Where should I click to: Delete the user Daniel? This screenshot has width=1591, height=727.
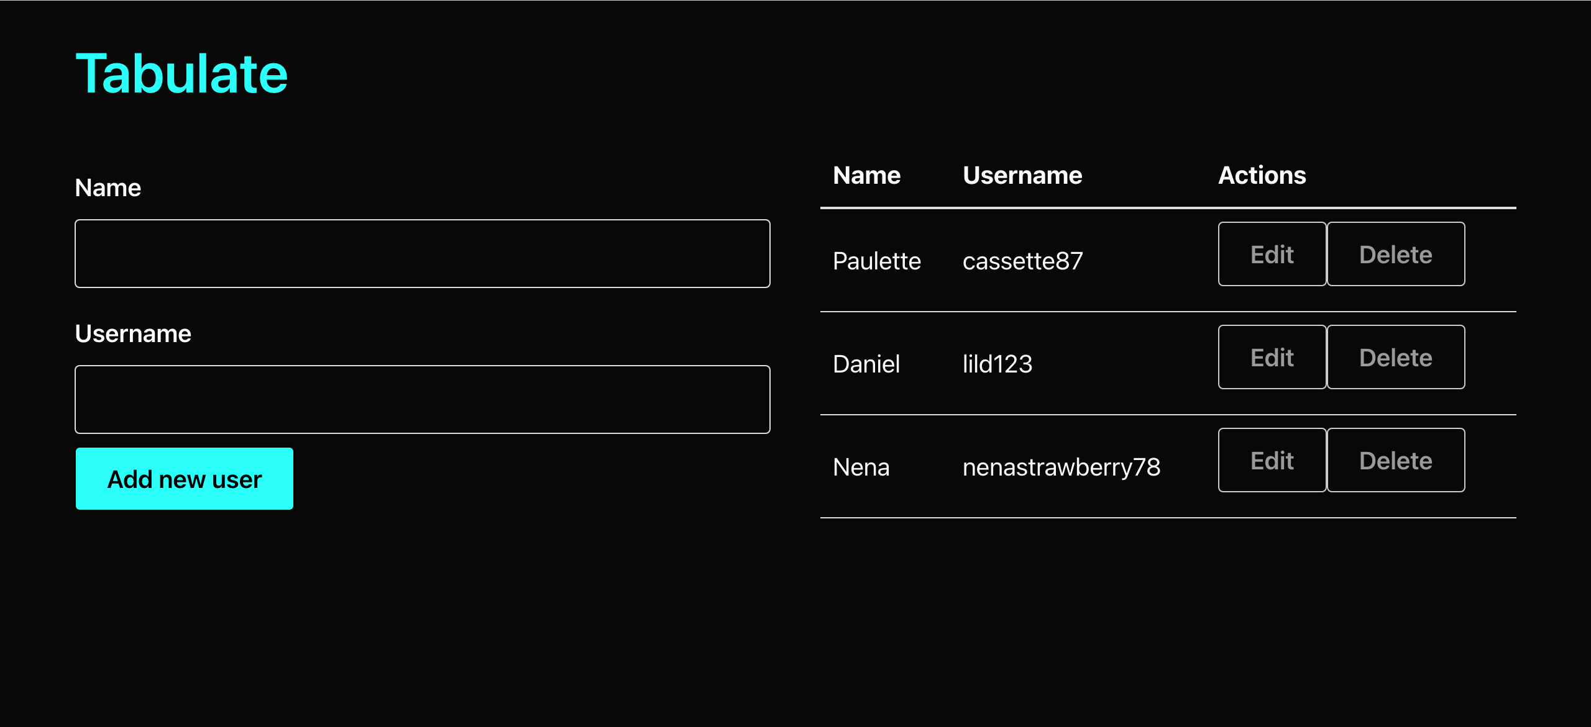click(x=1396, y=357)
